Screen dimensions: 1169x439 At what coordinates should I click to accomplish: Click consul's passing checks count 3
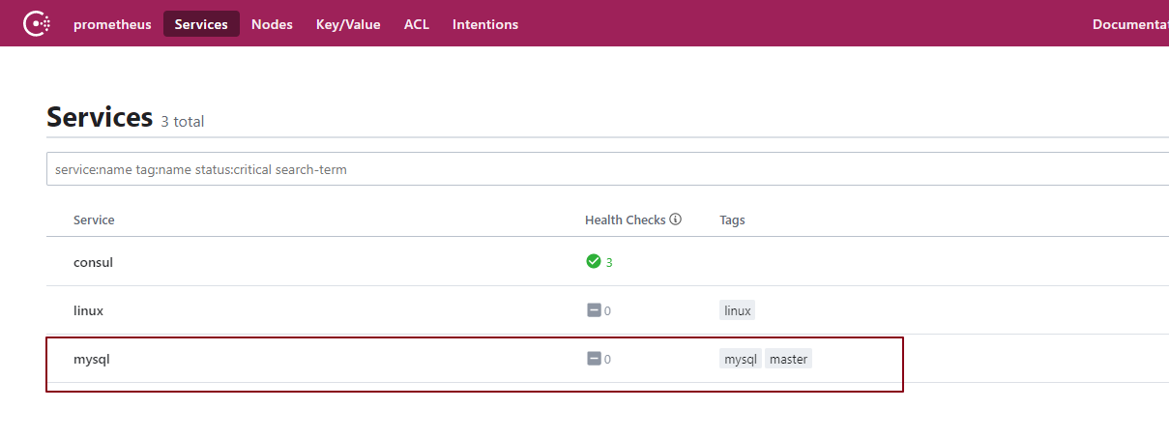click(x=609, y=262)
